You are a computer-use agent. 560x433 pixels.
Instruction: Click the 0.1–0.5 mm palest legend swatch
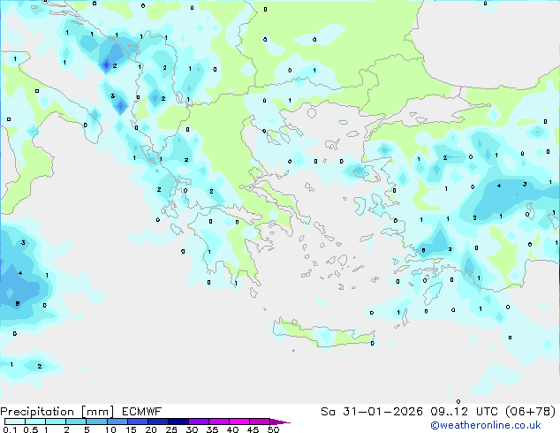pyautogui.click(x=15, y=422)
